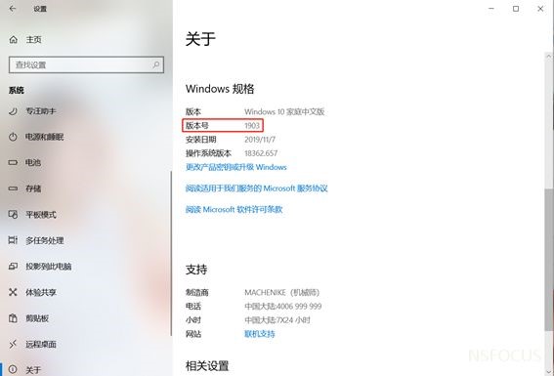554x376 pixels.
Task: Open 更改产品密钥或升级 Windows link
Action: tap(236, 167)
